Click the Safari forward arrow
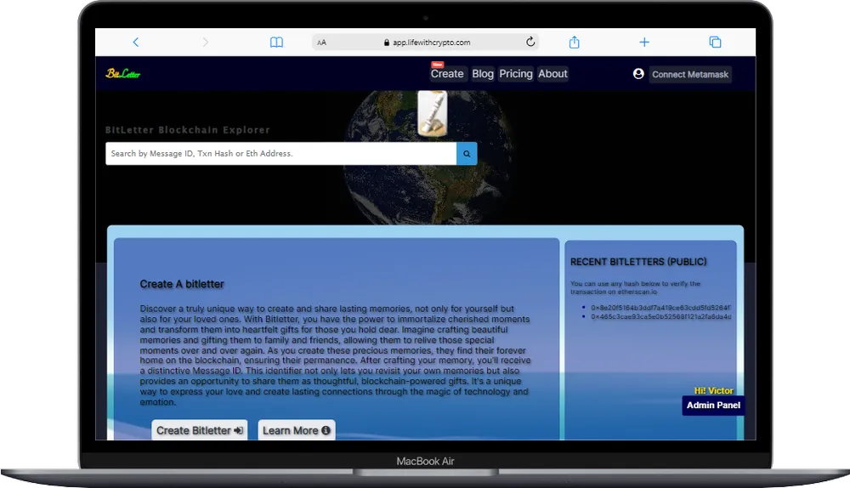The height and width of the screenshot is (488, 850). click(206, 43)
